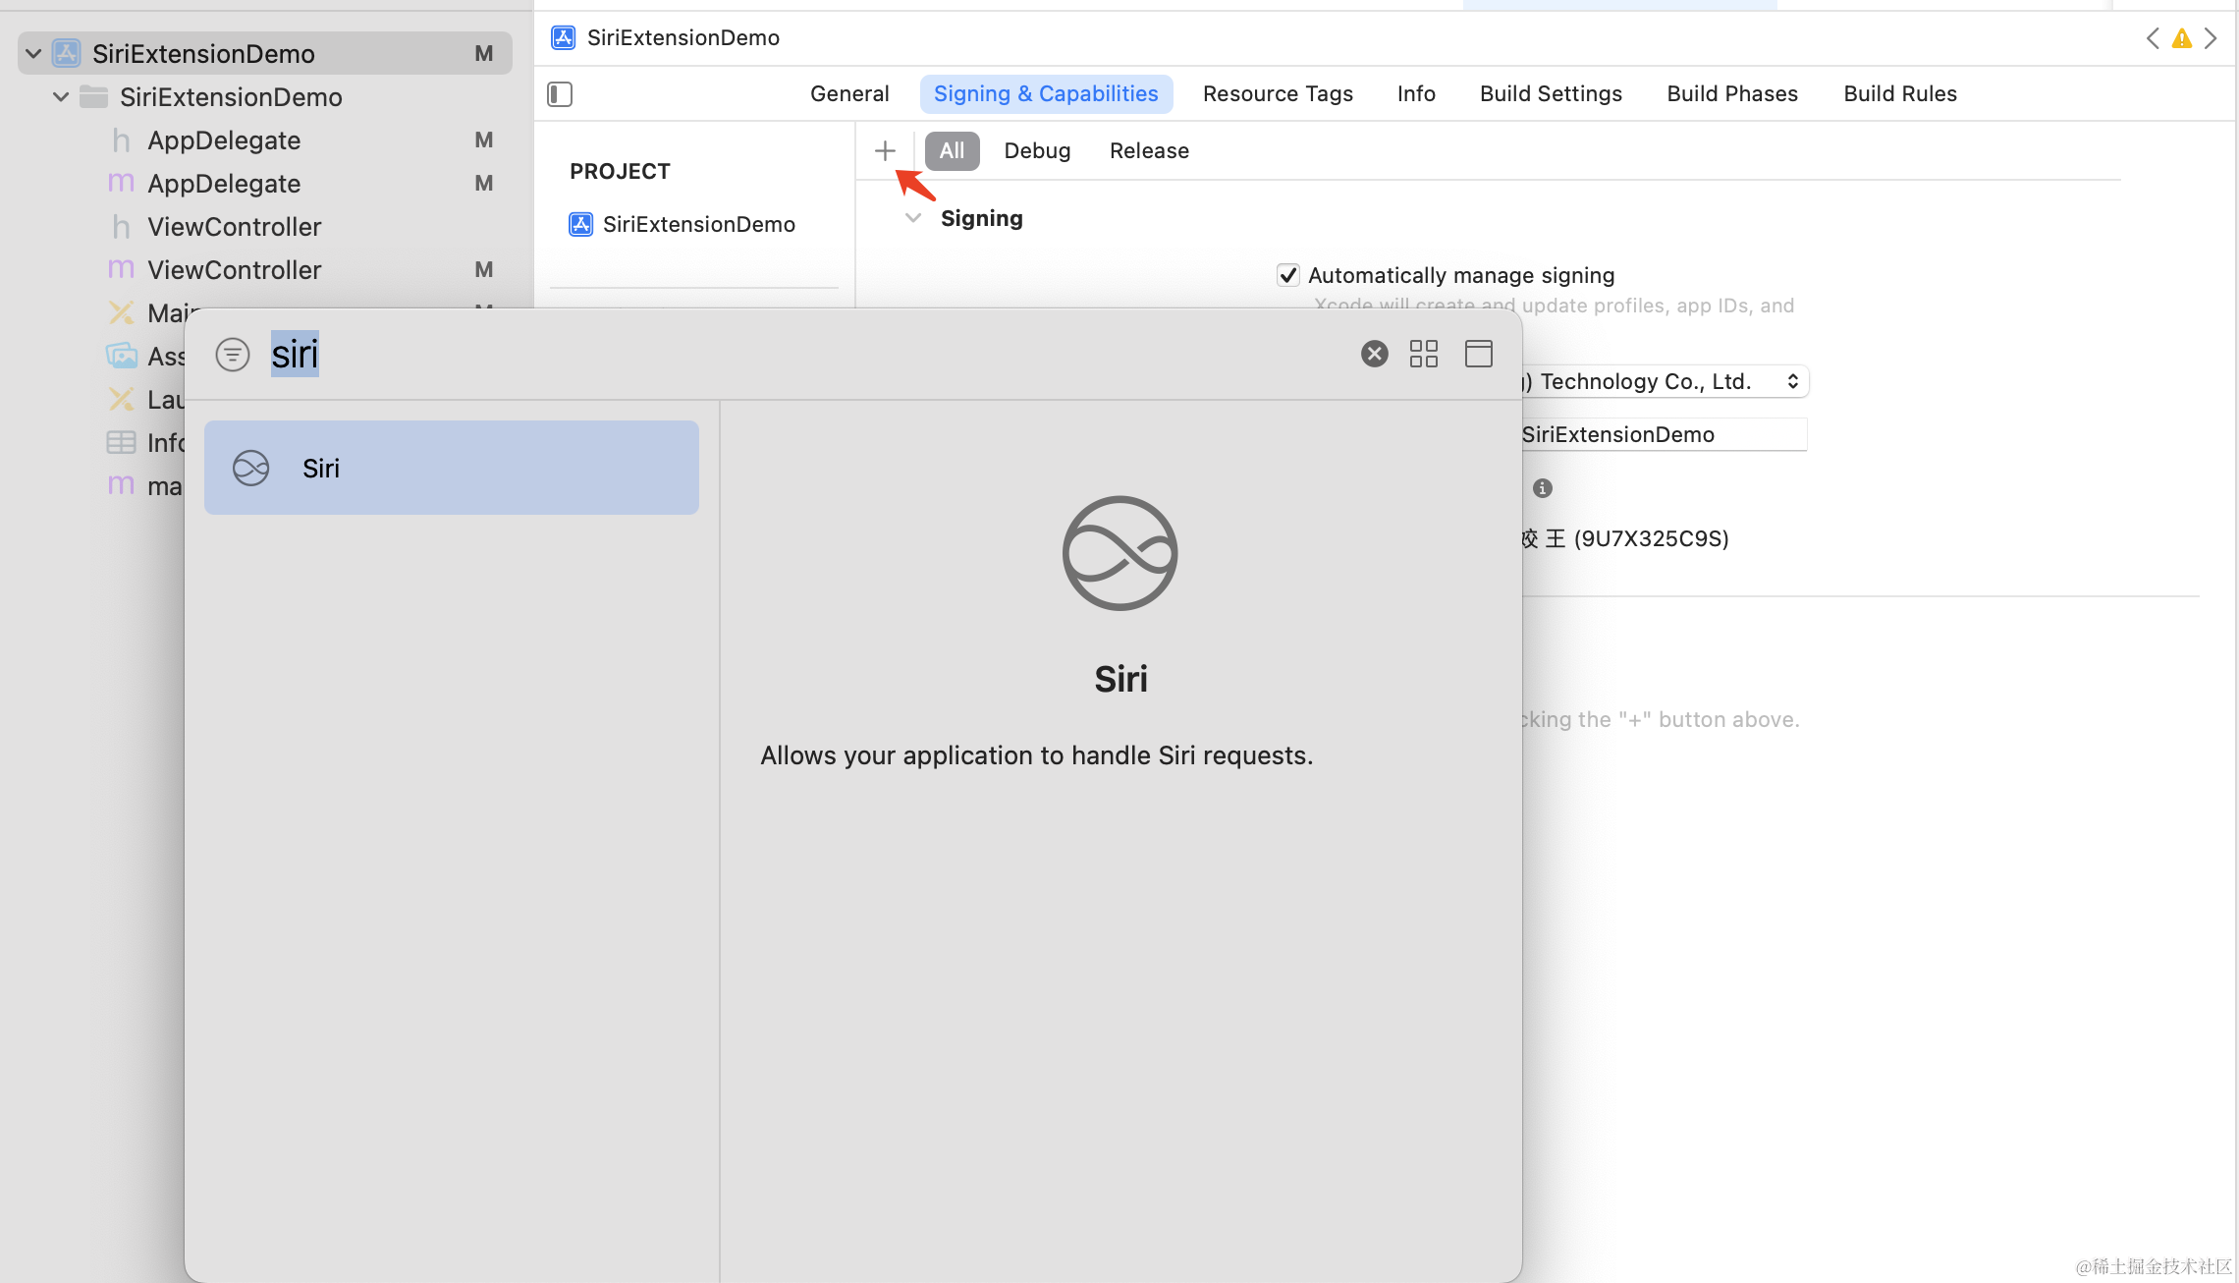This screenshot has height=1283, width=2239.
Task: Collapse the Signing section
Action: tap(913, 218)
